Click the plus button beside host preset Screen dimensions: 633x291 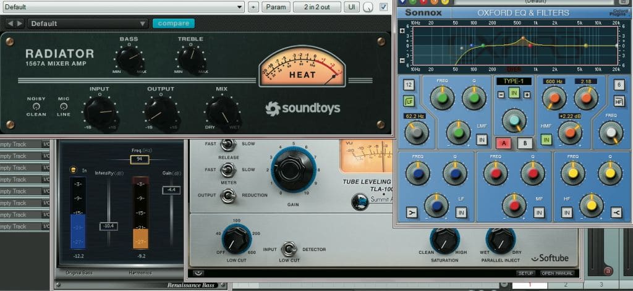(253, 7)
